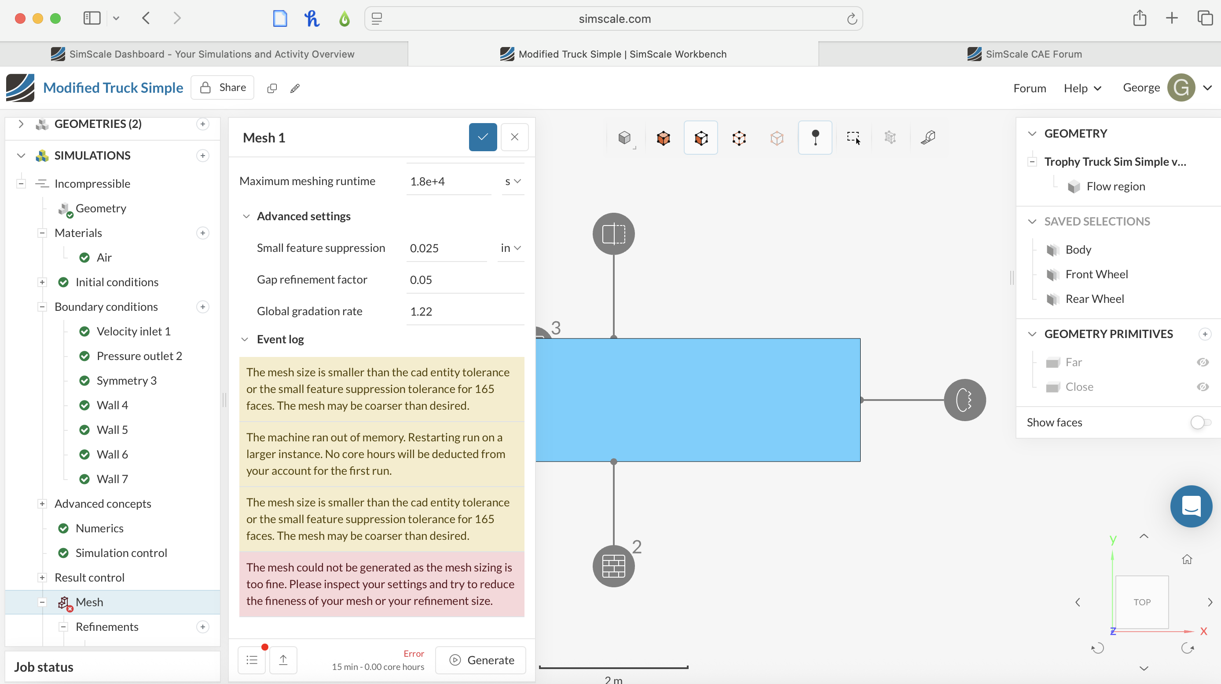Screen dimensions: 1221x684
Task: Click the mesh upload/export arrow icon
Action: click(283, 660)
